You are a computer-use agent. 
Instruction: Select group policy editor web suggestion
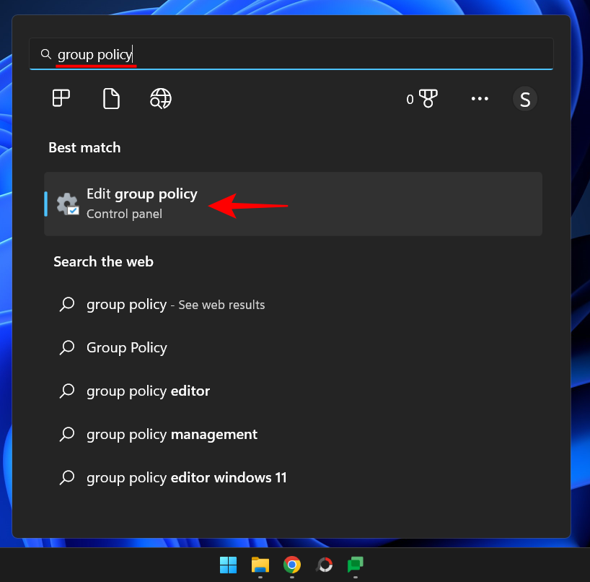[148, 391]
